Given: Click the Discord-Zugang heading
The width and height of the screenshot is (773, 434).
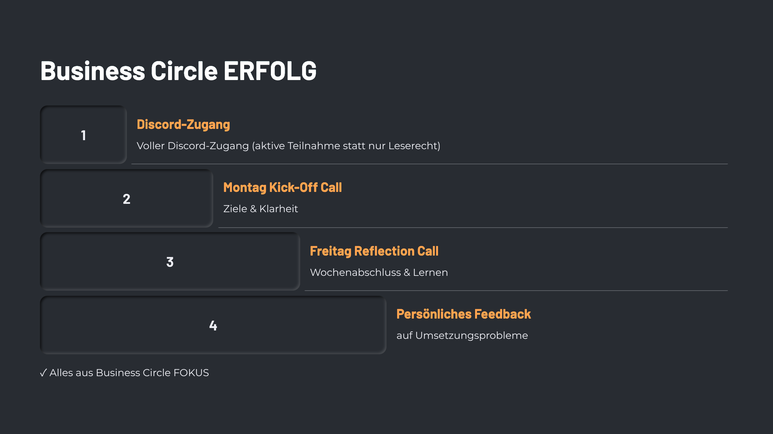Looking at the screenshot, I should (183, 124).
